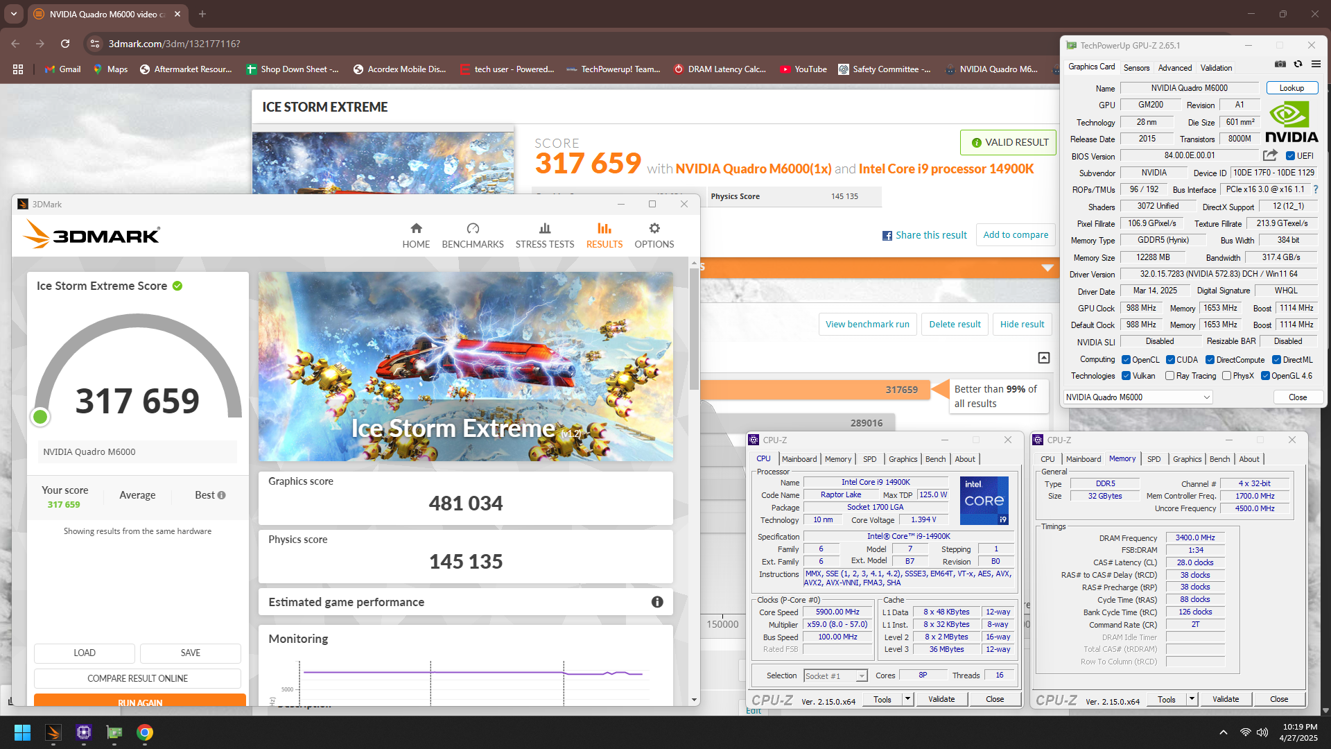The image size is (1331, 749).
Task: Switch to the Sensors tab in GPU-Z
Action: coord(1136,68)
